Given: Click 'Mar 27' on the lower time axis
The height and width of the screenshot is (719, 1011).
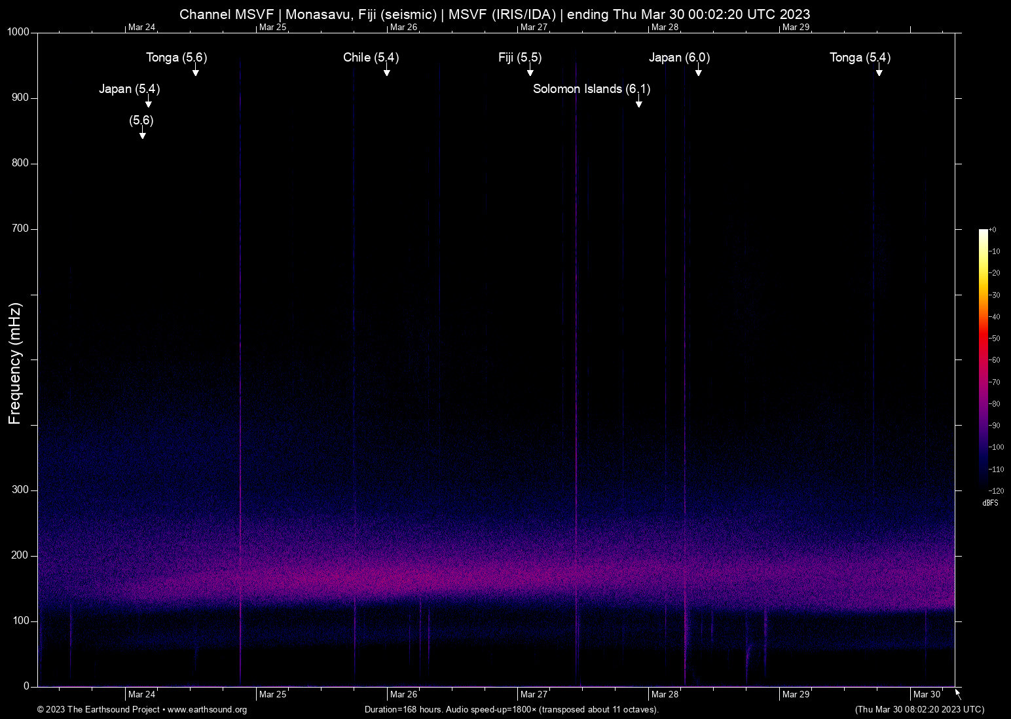Looking at the screenshot, I should [x=534, y=695].
